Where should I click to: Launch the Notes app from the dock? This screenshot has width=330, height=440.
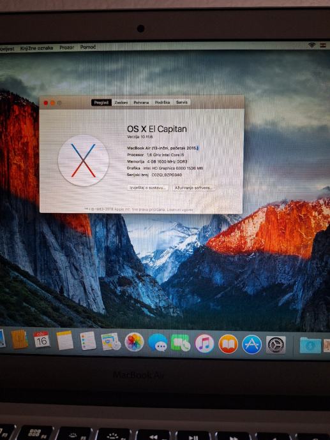[64, 341]
